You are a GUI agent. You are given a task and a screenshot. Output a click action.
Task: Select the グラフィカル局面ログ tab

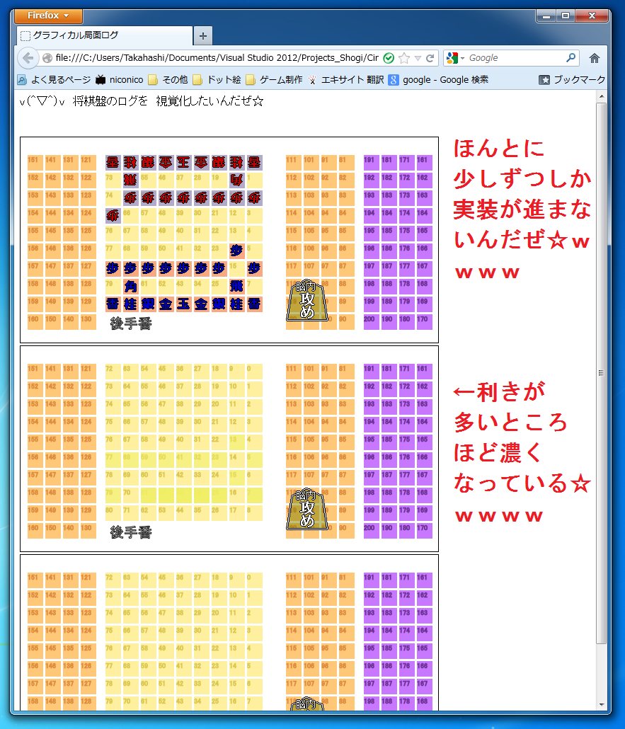pos(105,35)
